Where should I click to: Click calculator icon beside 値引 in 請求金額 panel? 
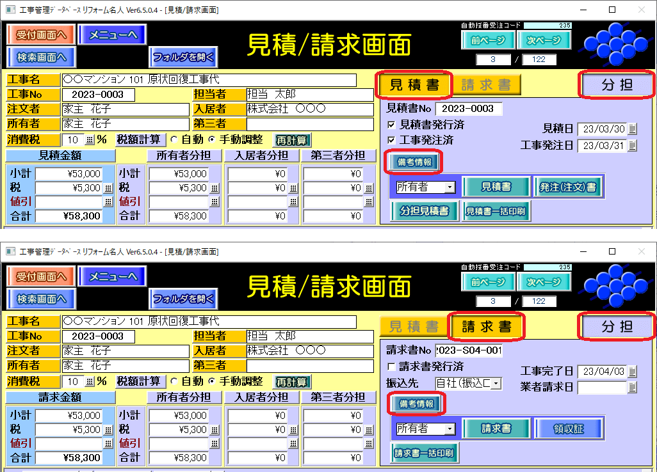(x=108, y=443)
